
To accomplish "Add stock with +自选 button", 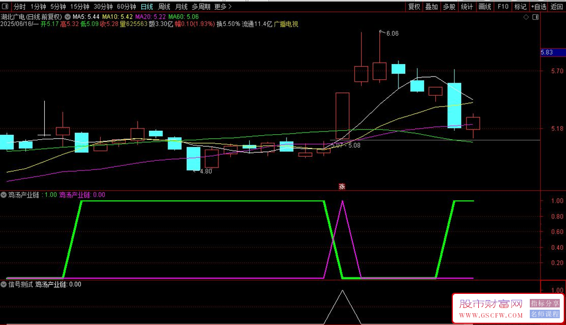I will (x=539, y=6).
